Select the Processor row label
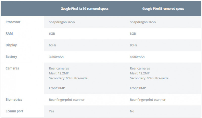The height and width of the screenshot is (118, 202). pos(13,22)
